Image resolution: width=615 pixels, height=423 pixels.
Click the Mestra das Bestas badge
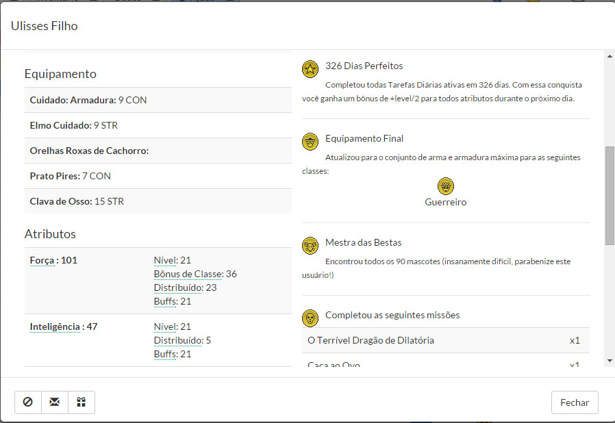pyautogui.click(x=310, y=245)
